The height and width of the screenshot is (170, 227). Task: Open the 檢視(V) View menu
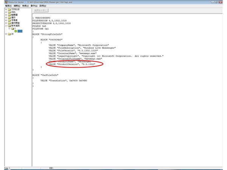coord(25,6)
